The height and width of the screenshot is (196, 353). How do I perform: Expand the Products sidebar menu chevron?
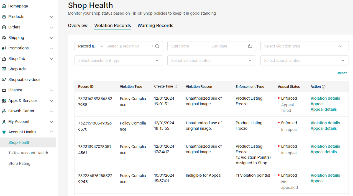pyautogui.click(x=52, y=17)
